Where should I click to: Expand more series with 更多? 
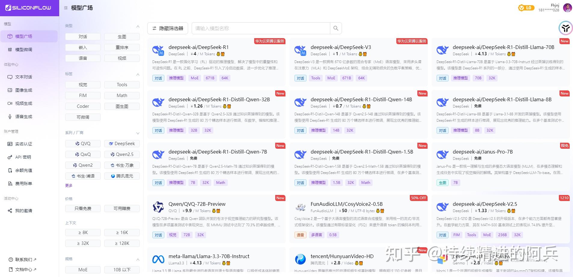[69, 186]
